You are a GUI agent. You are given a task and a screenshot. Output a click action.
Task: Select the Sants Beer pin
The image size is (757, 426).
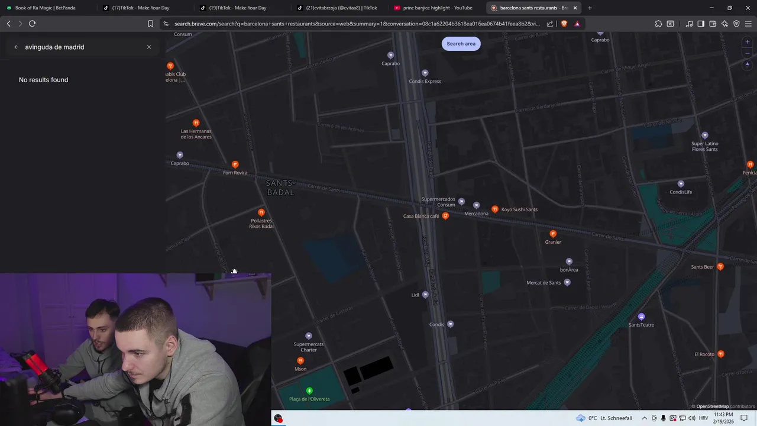click(720, 267)
